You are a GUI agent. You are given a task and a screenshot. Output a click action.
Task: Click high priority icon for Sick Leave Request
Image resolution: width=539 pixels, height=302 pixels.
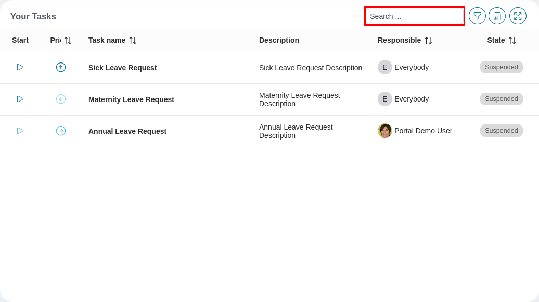pos(61,67)
